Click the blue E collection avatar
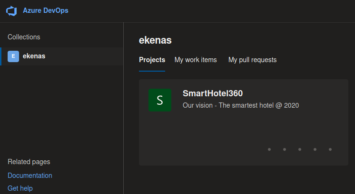This screenshot has width=355, height=194. click(13, 56)
